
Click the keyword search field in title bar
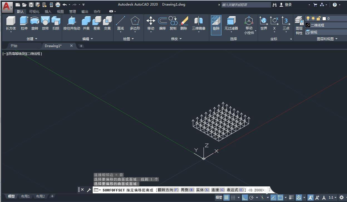pyautogui.click(x=246, y=5)
